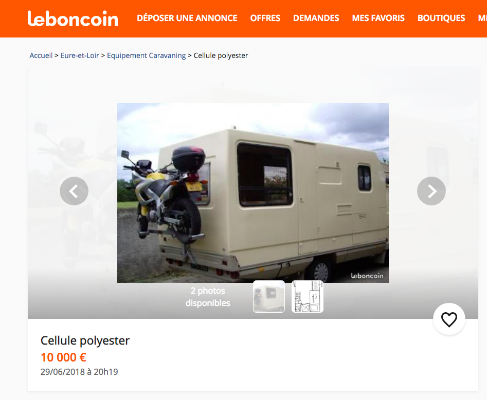Click the cut-off menu item after Boutiques
487x400 pixels.
click(x=482, y=18)
